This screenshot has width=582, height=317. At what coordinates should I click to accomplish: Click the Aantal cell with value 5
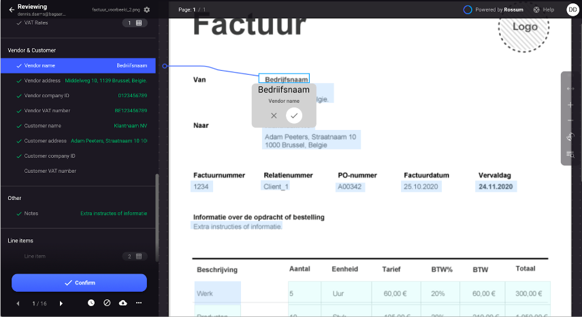(304, 293)
